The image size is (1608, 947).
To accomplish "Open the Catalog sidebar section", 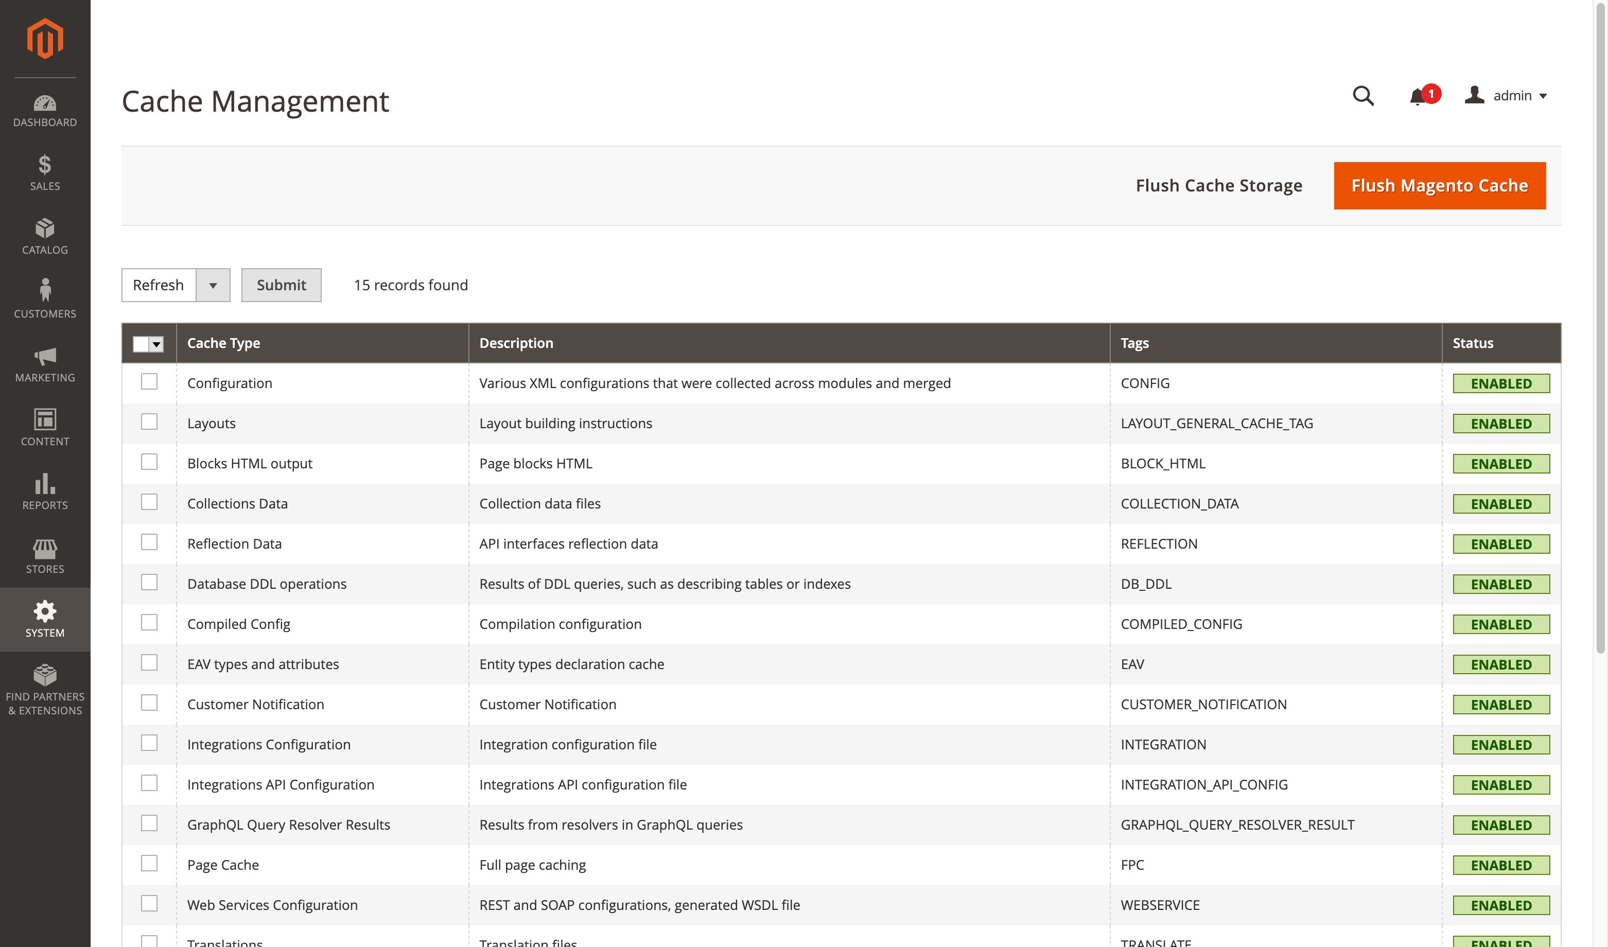I will [44, 236].
